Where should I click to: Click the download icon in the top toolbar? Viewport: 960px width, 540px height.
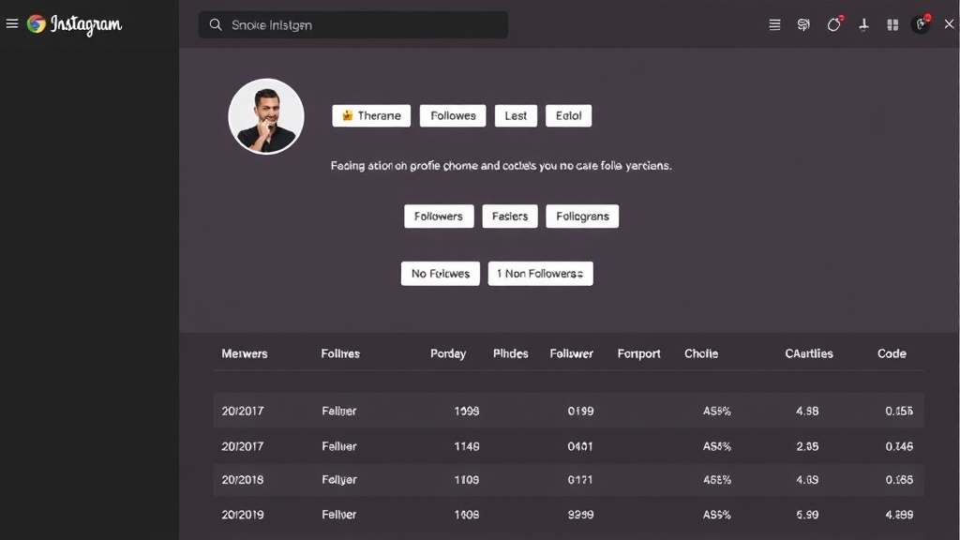click(x=863, y=24)
